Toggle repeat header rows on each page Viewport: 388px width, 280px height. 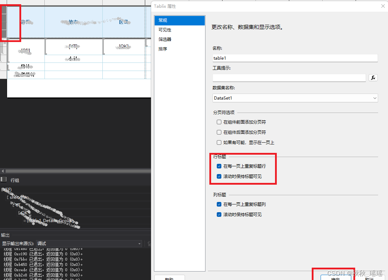coord(219,166)
